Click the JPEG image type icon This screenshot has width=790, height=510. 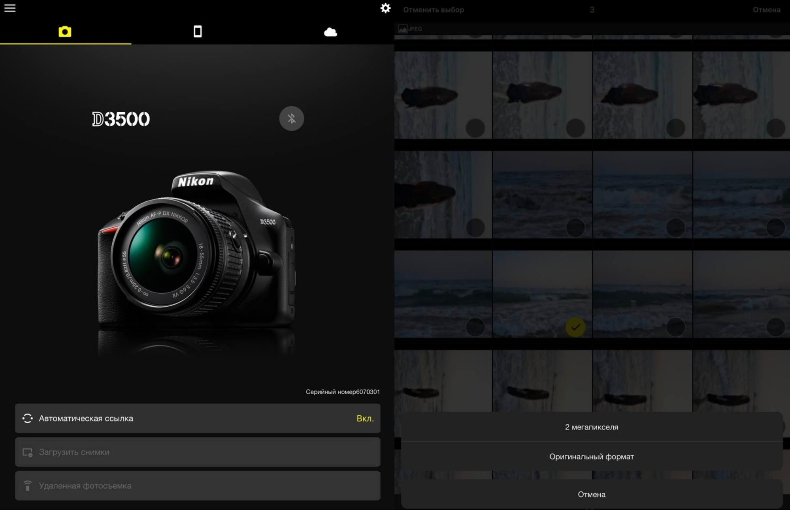point(403,29)
